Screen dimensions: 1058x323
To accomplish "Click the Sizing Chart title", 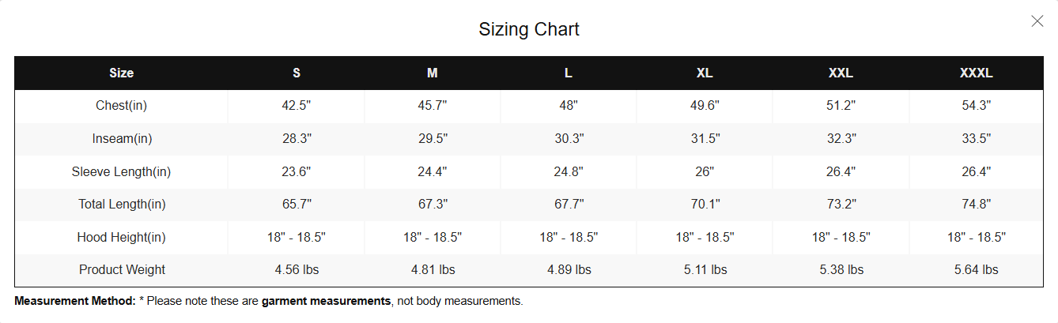I will click(529, 30).
